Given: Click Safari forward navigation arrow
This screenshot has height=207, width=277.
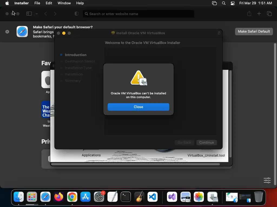Looking at the screenshot, I should [55, 14].
